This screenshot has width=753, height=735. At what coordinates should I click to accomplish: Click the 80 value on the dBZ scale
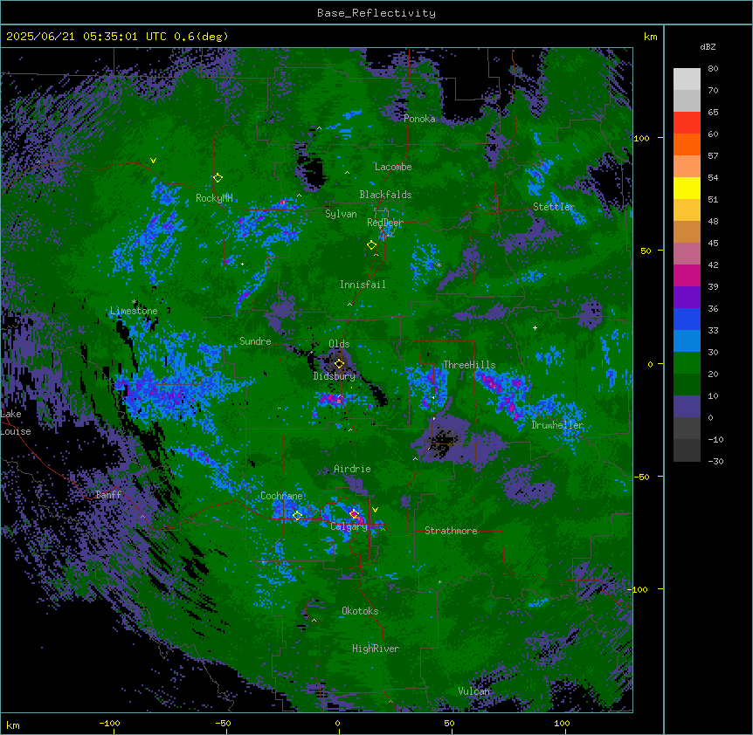[x=713, y=69]
